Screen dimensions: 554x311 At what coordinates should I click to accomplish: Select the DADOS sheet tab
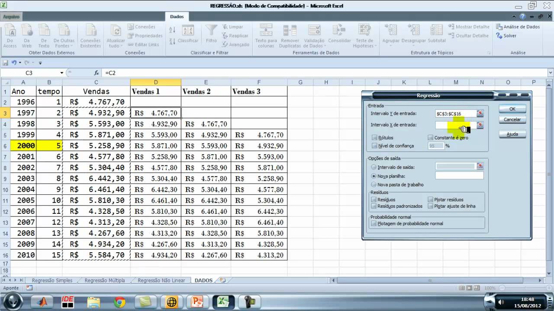(x=203, y=280)
